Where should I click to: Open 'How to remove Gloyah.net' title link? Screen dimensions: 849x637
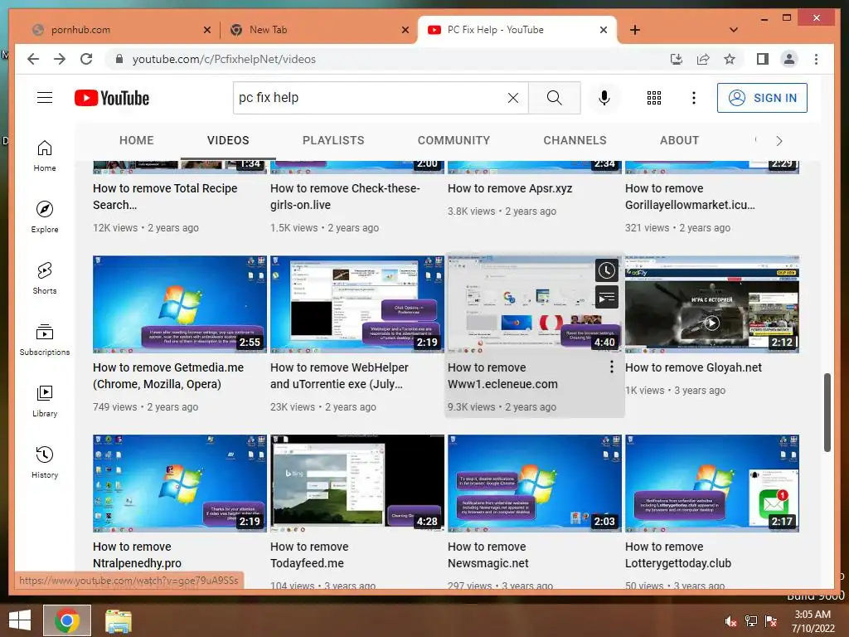pyautogui.click(x=693, y=367)
